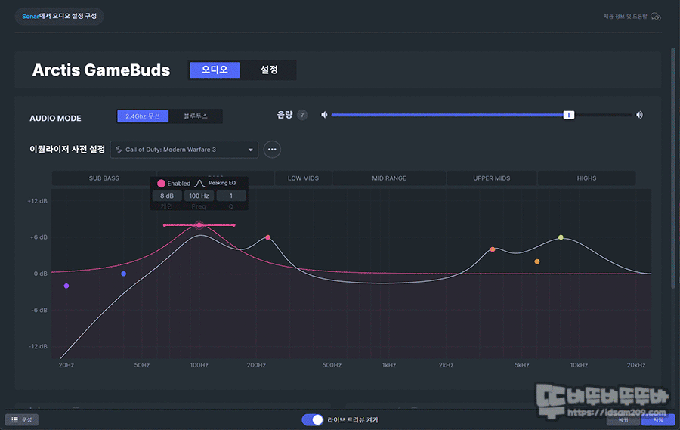Click the 제품 정보 및 도움말 link
Image resolution: width=680 pixels, height=430 pixels.
(x=625, y=17)
